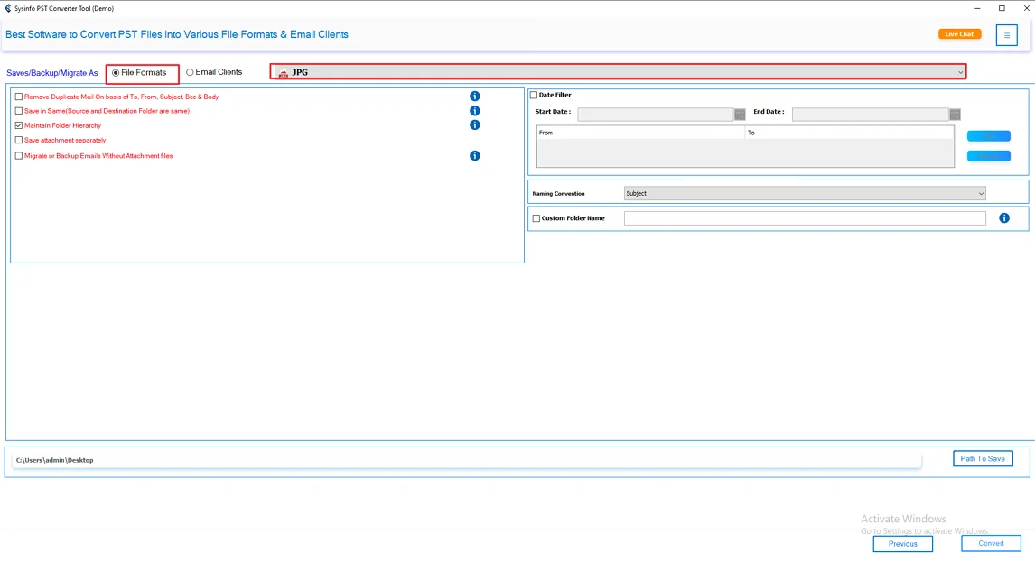Click info icon beside Custom Folder Name field
Screen dimensions: 1035x562
click(1004, 218)
